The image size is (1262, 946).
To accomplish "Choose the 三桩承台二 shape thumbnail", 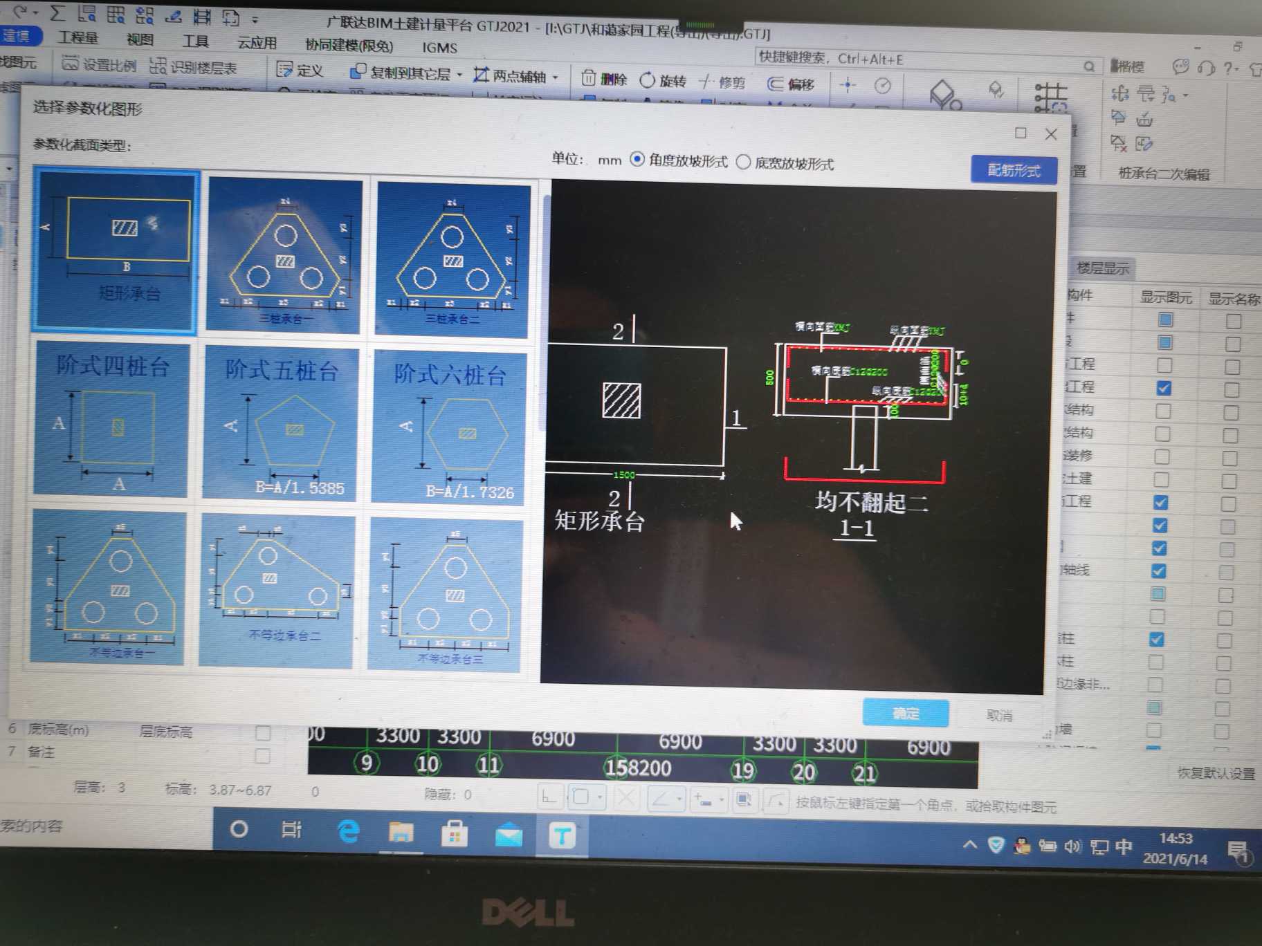I will click(x=452, y=260).
